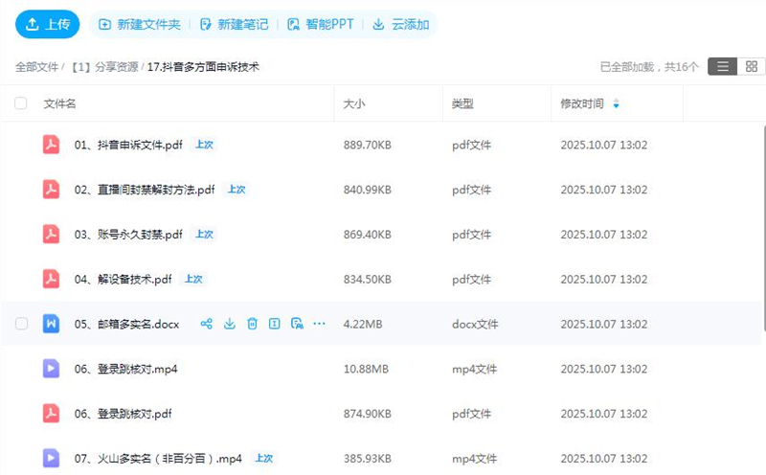The height and width of the screenshot is (475, 766).
Task: Click video icon of 06、登录跳核对.mp4
Action: 52,369
